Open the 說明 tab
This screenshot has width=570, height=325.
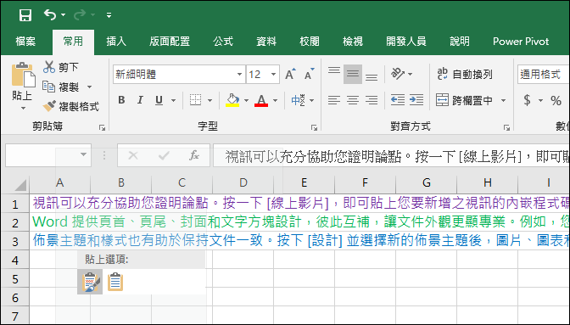(460, 42)
